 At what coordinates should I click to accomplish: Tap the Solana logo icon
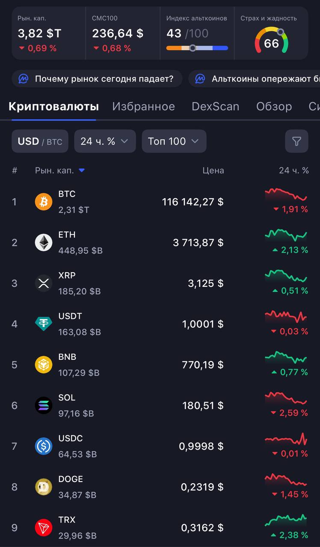click(44, 406)
